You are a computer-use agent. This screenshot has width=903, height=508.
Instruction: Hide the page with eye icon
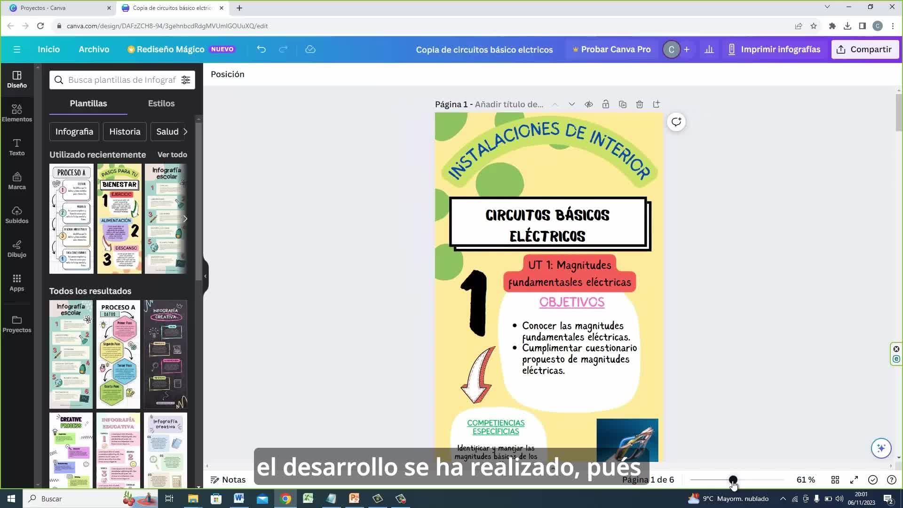[x=588, y=104]
